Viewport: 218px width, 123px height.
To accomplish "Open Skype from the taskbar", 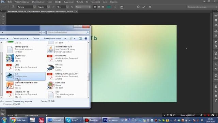I will [74, 120].
